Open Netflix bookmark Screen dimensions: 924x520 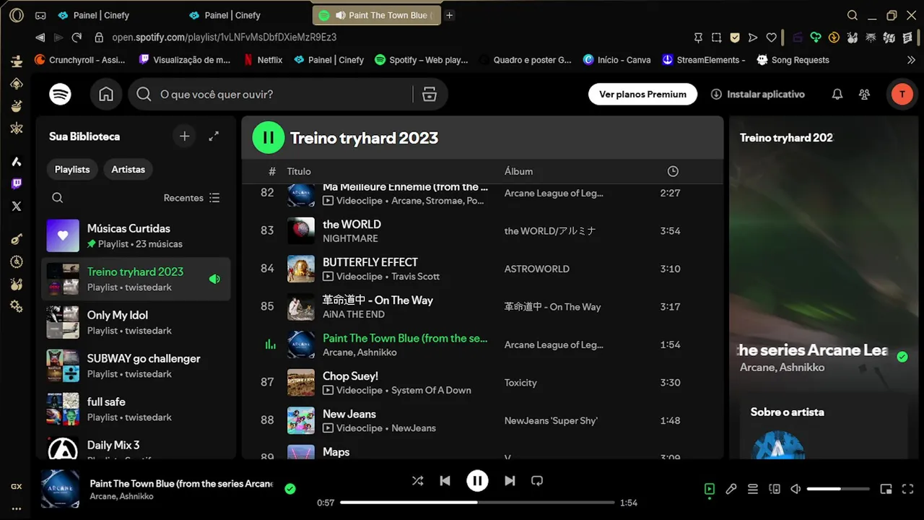[x=263, y=60]
